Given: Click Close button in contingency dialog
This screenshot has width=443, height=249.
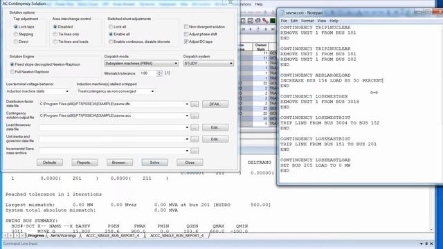Looking at the screenshot, I should 190,163.
